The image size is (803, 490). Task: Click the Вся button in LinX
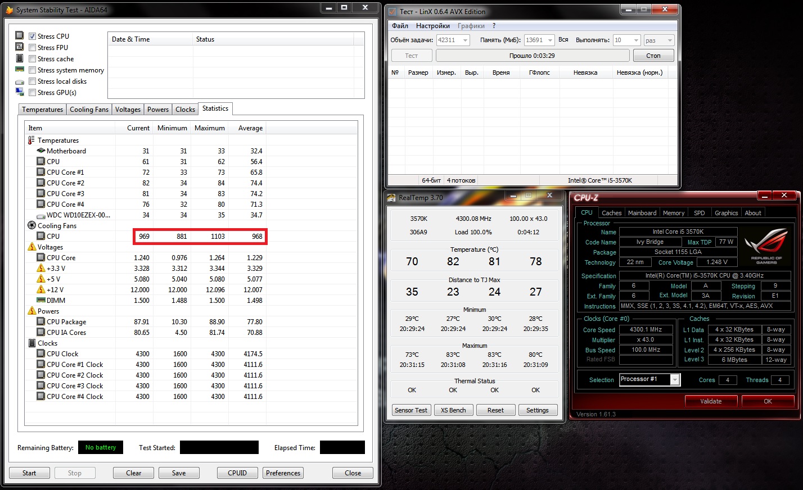(563, 40)
